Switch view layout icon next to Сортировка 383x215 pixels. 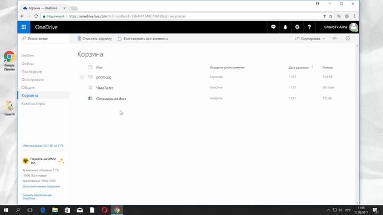(335, 38)
